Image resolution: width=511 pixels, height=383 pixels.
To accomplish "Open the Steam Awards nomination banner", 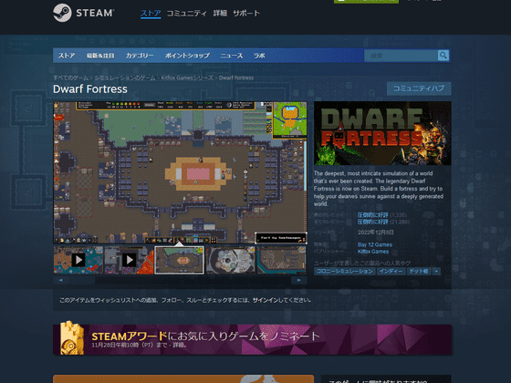I will click(x=252, y=339).
